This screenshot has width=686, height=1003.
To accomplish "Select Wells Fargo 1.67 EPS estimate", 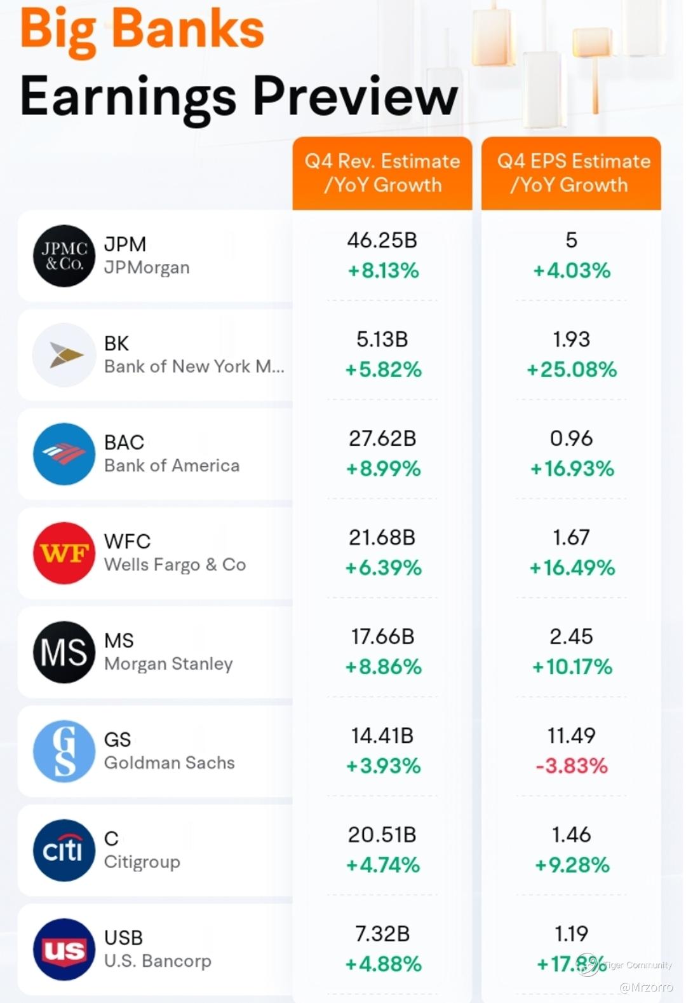I will [572, 537].
